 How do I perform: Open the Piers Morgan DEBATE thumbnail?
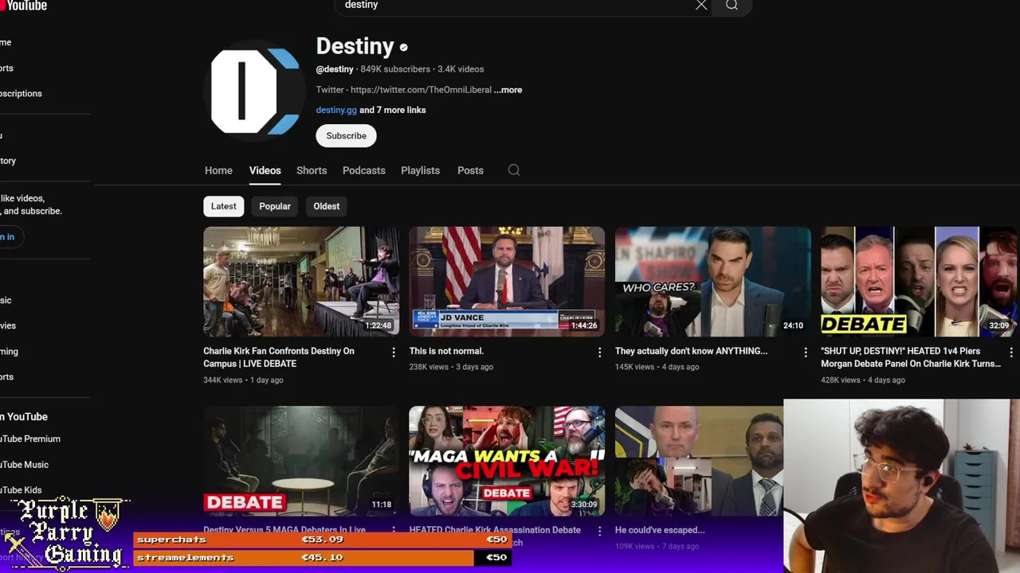coord(919,282)
